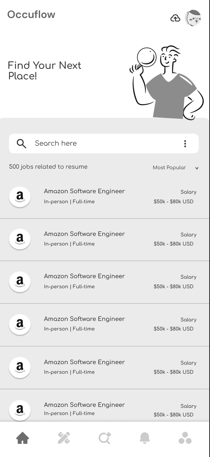This screenshot has height=457, width=210.
Task: Select the fifth job's salary range
Action: pyautogui.click(x=173, y=372)
